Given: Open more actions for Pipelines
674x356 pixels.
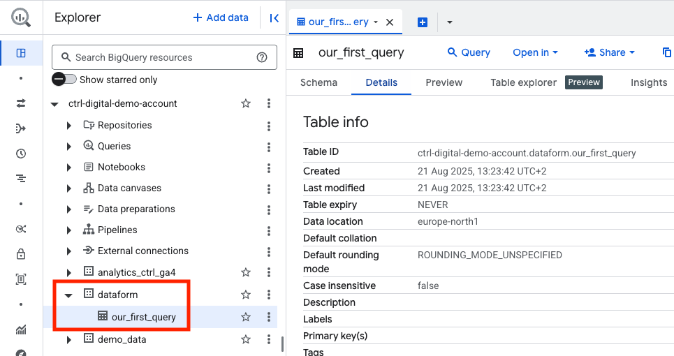Looking at the screenshot, I should (269, 231).
